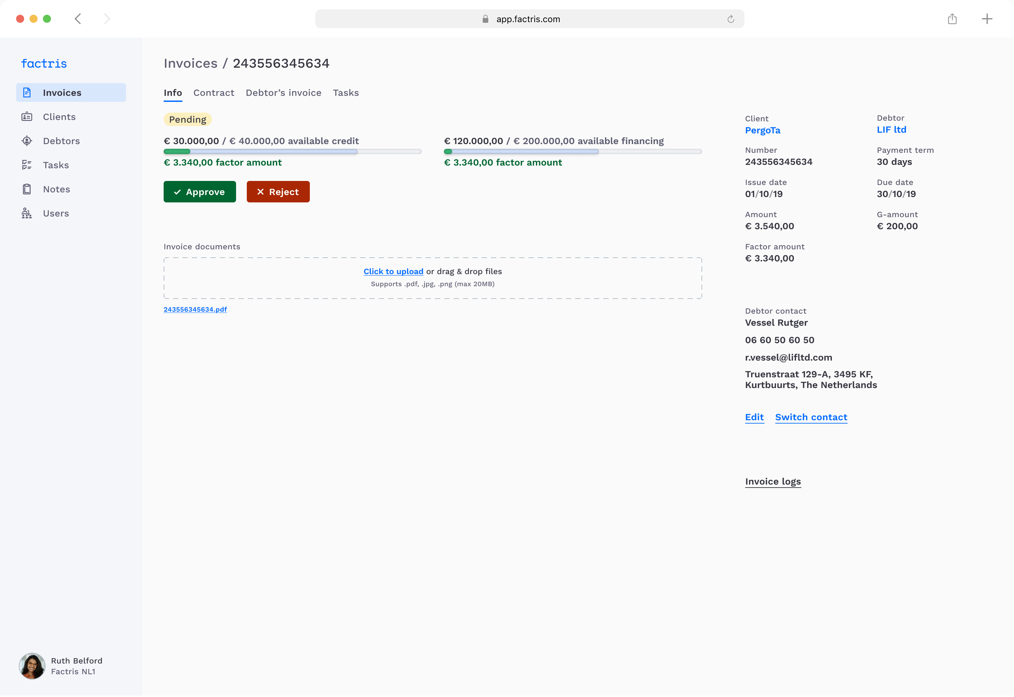The image size is (1014, 697).
Task: Open the Users management section
Action: [56, 213]
